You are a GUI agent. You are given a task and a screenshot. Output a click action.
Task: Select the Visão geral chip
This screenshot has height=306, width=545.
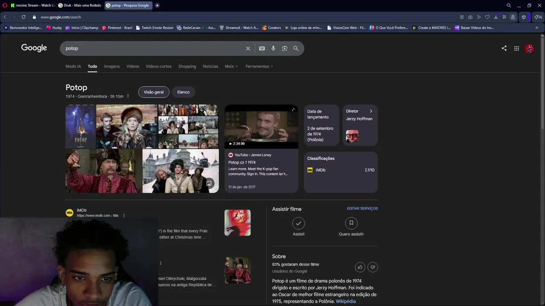click(x=154, y=92)
